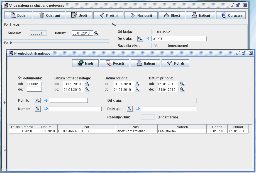This screenshot has height=173, width=256.
Task: Click blue arrow next to KOPER field
Action: point(148,39)
